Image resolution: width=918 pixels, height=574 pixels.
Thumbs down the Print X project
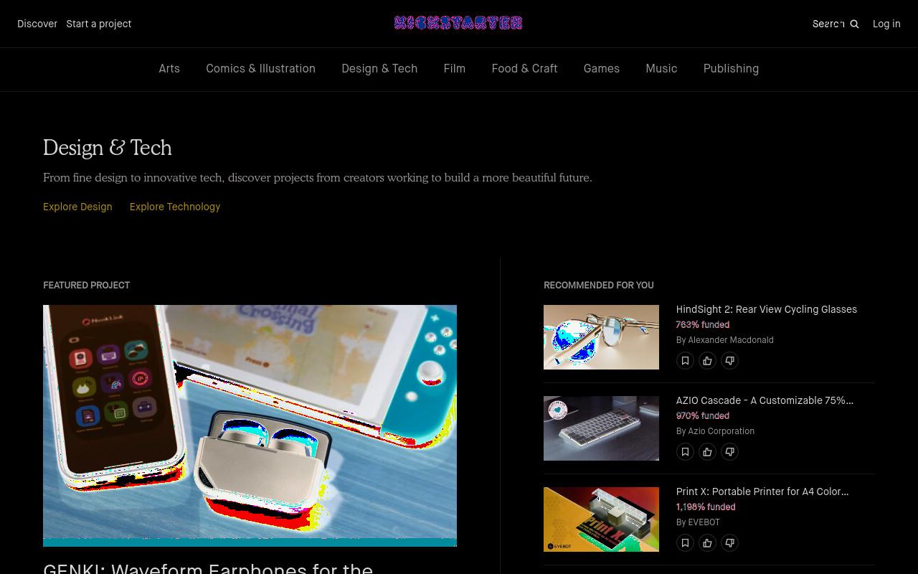pos(729,543)
